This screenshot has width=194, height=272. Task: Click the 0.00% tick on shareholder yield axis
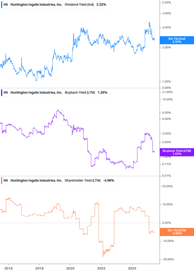pyautogui.click(x=166, y=223)
